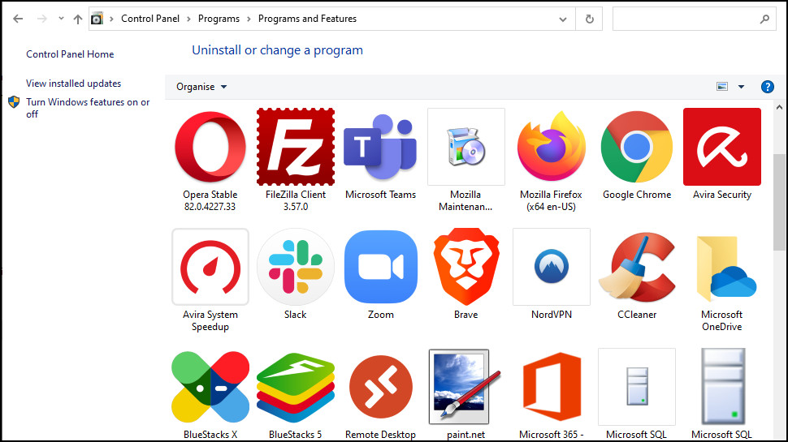Screen dimensions: 788x442
Task: Select the Zoom program icon
Action: tap(380, 267)
